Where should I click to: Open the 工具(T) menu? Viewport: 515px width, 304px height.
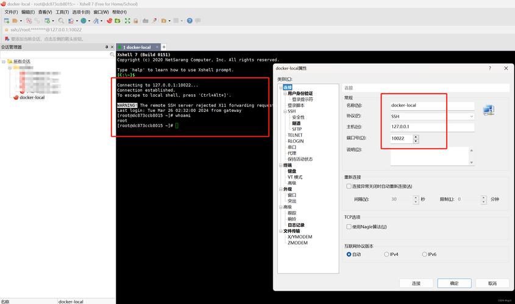tap(62, 12)
